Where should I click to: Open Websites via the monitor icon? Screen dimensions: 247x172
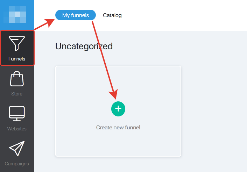click(x=17, y=114)
